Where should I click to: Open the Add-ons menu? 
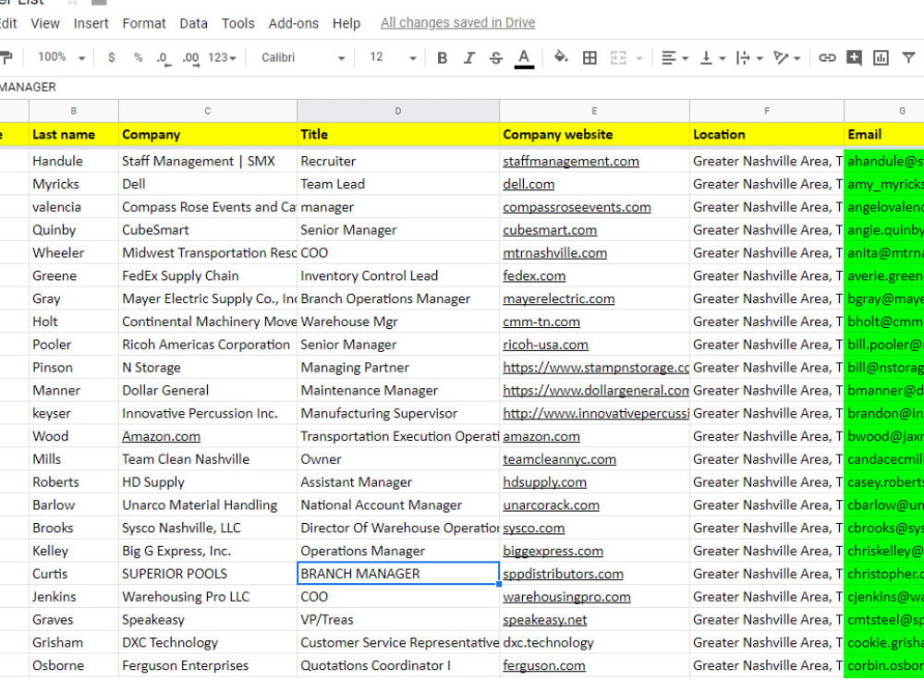pyautogui.click(x=294, y=23)
